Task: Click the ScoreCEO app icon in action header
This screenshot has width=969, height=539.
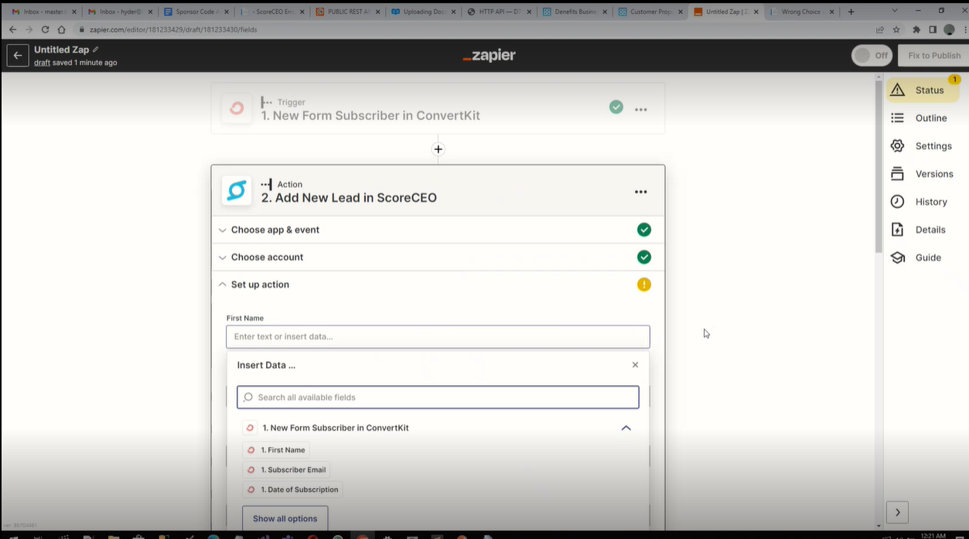Action: (237, 190)
